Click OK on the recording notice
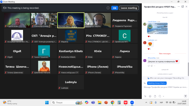The width and height of the screenshot is (189, 106). coord(115,8)
